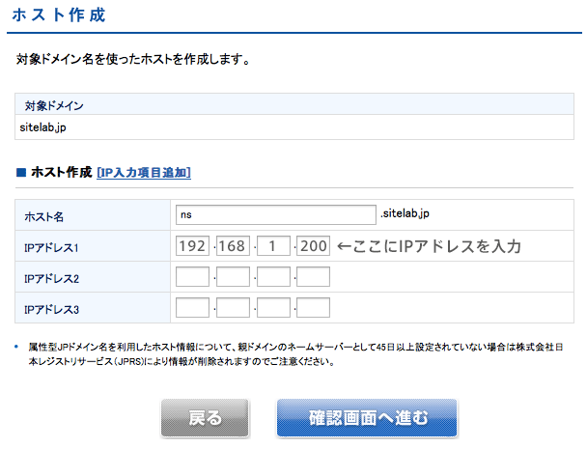The width and height of the screenshot is (587, 449).
Task: Click the IPアドレス1 row label
Action: click(51, 248)
